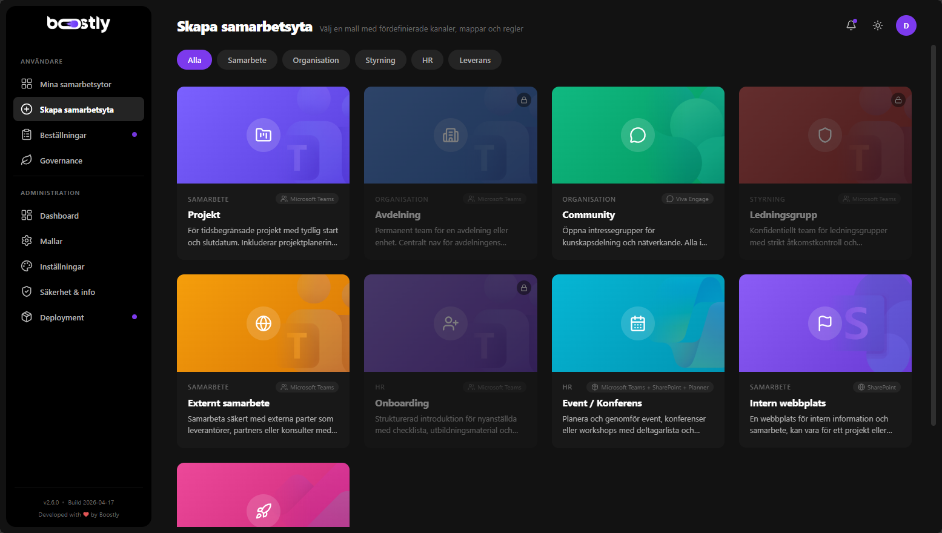Filter templates by Organisation

[316, 60]
